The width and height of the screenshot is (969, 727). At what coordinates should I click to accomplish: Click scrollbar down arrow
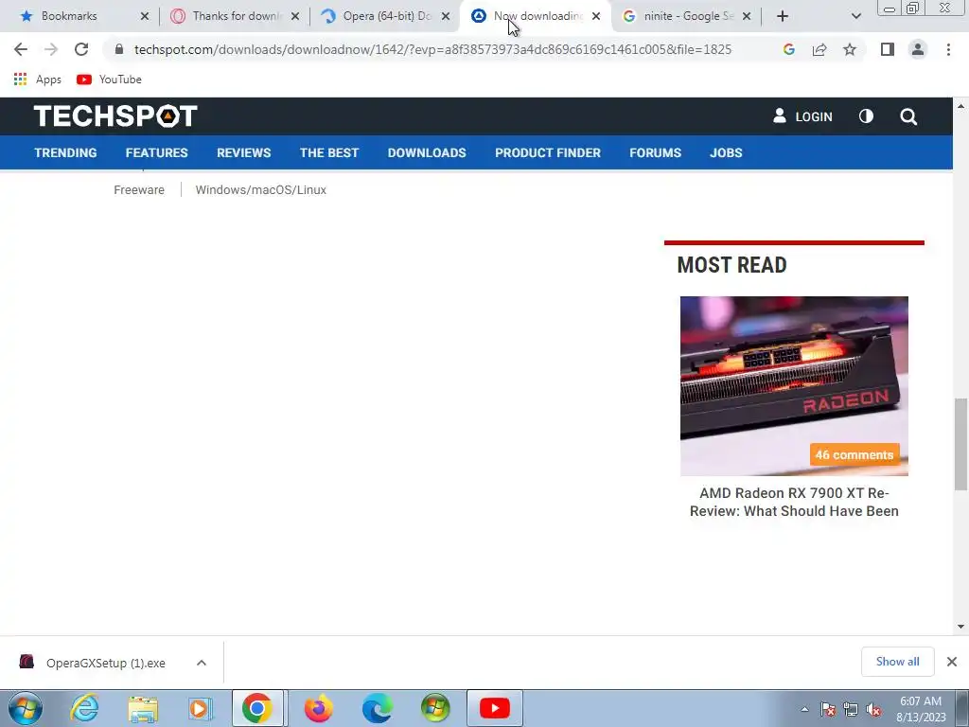(x=961, y=627)
